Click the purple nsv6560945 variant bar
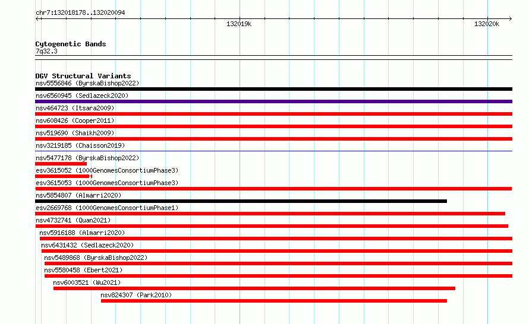This screenshot has height=324, width=529. coord(273,101)
